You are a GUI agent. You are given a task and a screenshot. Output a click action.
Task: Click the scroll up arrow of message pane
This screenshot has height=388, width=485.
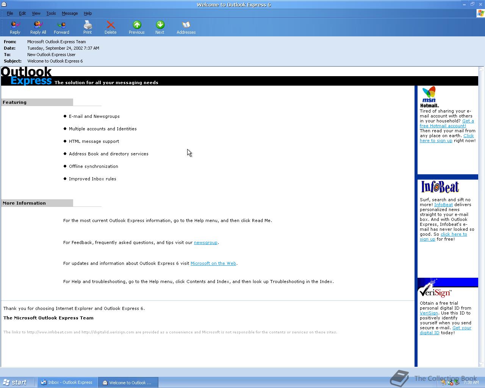coord(481,69)
